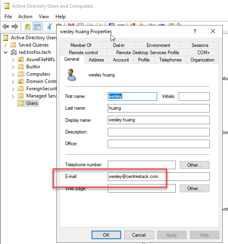Click Other next to Telephone number
This screenshot has height=244, width=228.
[x=194, y=165]
